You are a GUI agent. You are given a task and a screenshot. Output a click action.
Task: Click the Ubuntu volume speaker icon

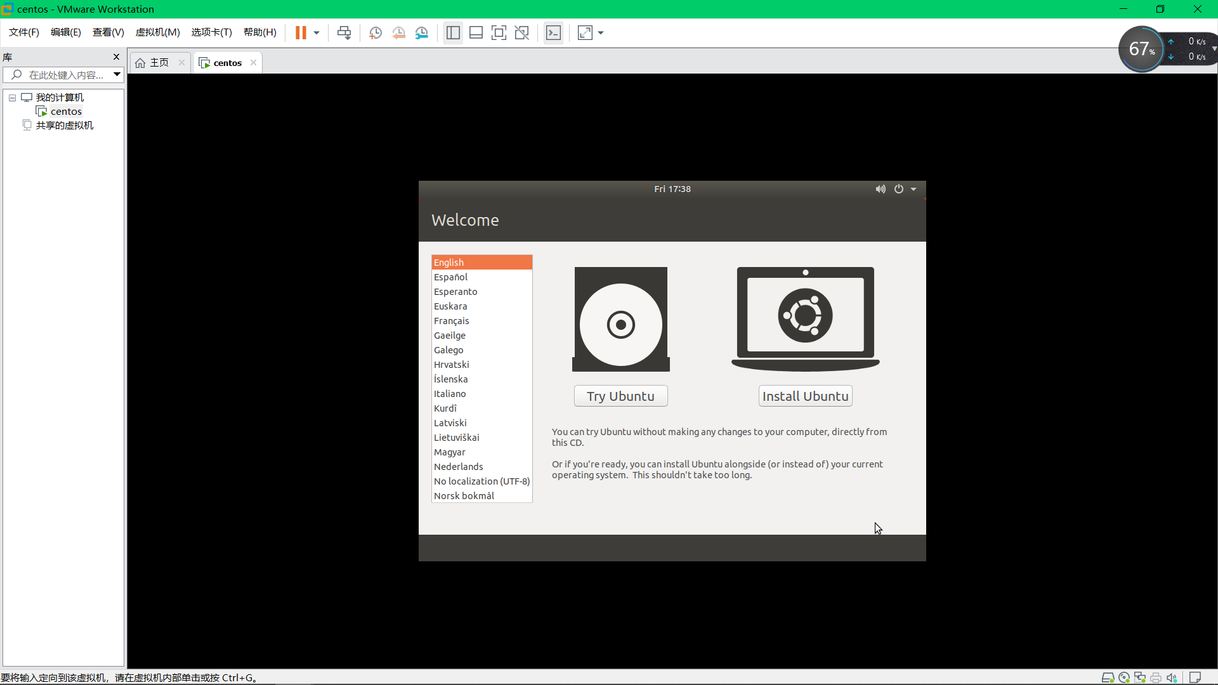pyautogui.click(x=881, y=189)
